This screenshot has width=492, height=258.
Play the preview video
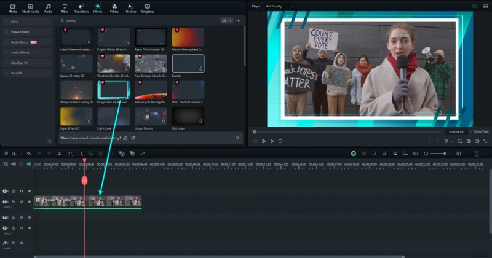coord(272,141)
